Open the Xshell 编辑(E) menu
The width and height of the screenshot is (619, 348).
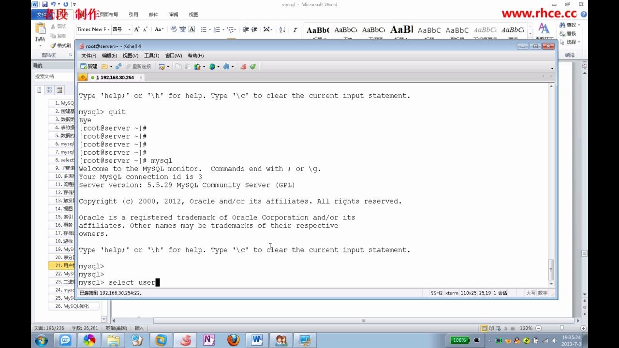point(110,56)
